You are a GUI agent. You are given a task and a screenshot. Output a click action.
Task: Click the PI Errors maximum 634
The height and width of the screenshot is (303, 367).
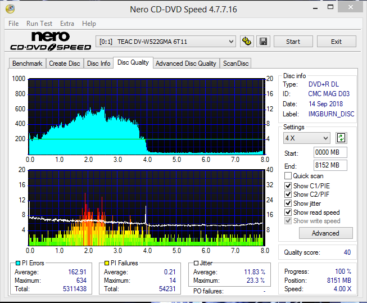[81, 281]
